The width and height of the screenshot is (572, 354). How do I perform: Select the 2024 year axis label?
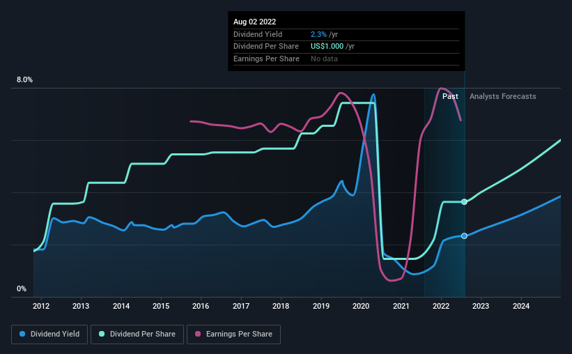coord(521,306)
